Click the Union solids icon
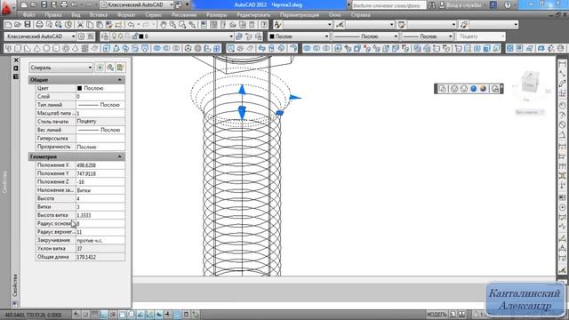The height and width of the screenshot is (320, 569). [157, 48]
